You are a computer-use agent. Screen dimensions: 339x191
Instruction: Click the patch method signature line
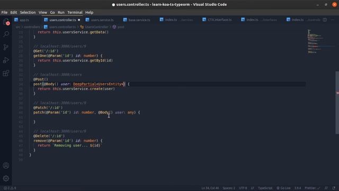[86, 112]
